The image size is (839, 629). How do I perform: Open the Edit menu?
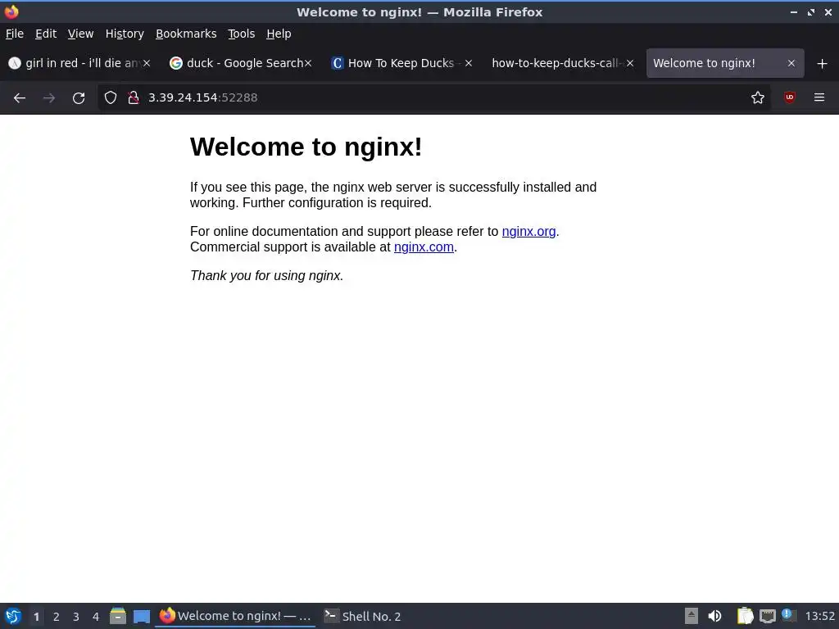tap(46, 34)
